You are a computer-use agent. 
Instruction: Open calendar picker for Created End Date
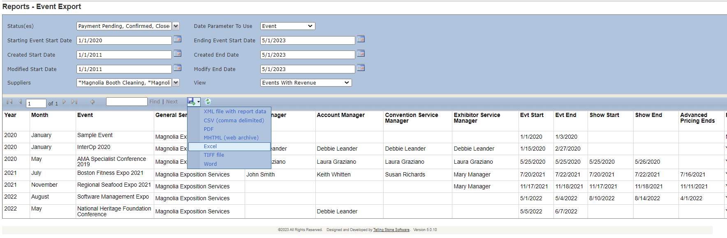pyautogui.click(x=361, y=54)
